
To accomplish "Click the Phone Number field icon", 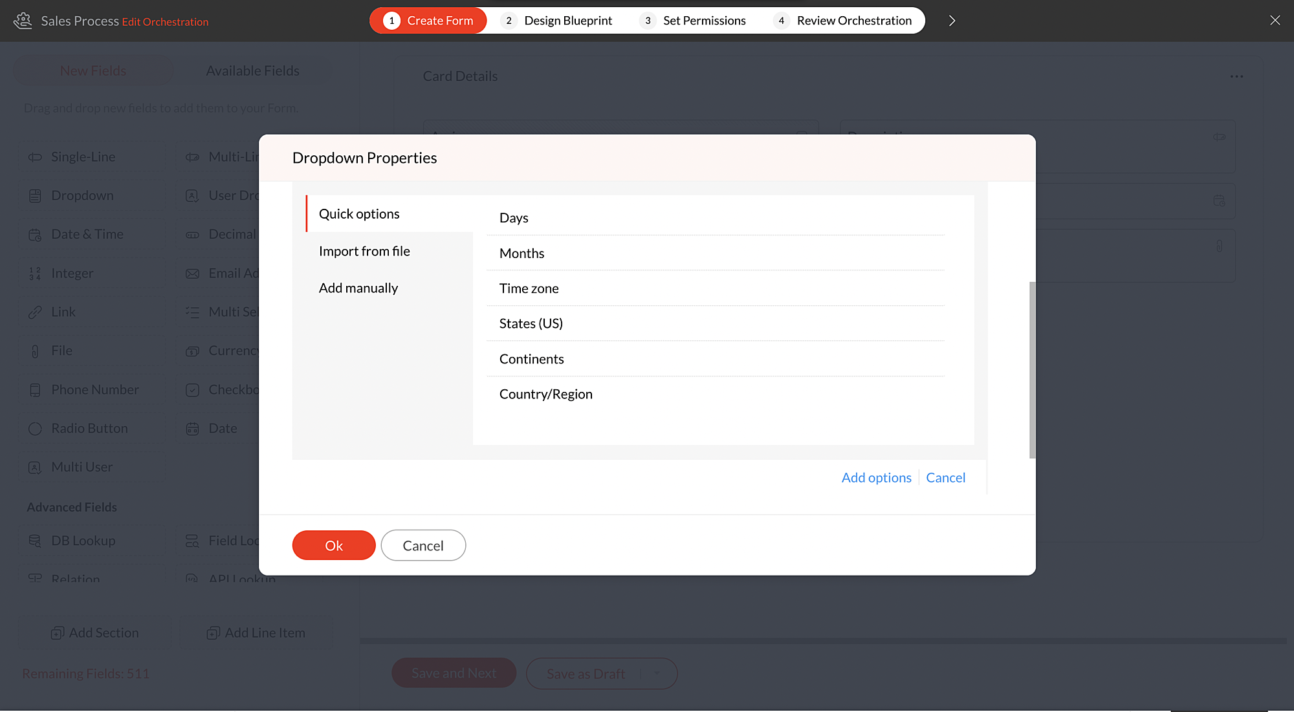I will click(x=35, y=390).
